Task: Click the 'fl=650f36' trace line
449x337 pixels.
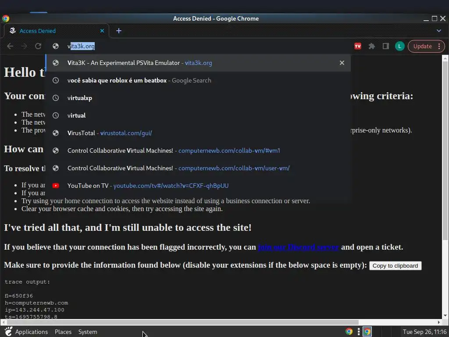Action: click(18, 296)
